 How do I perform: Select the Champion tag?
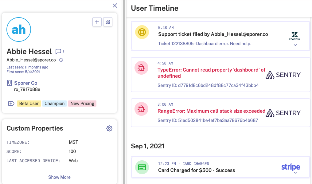55,104
